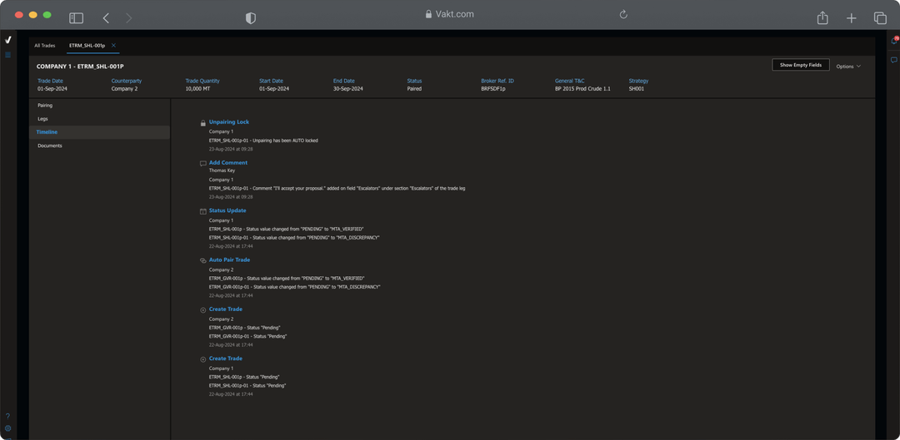Click the VAKT checkmark logo
Image resolution: width=900 pixels, height=440 pixels.
click(x=7, y=40)
